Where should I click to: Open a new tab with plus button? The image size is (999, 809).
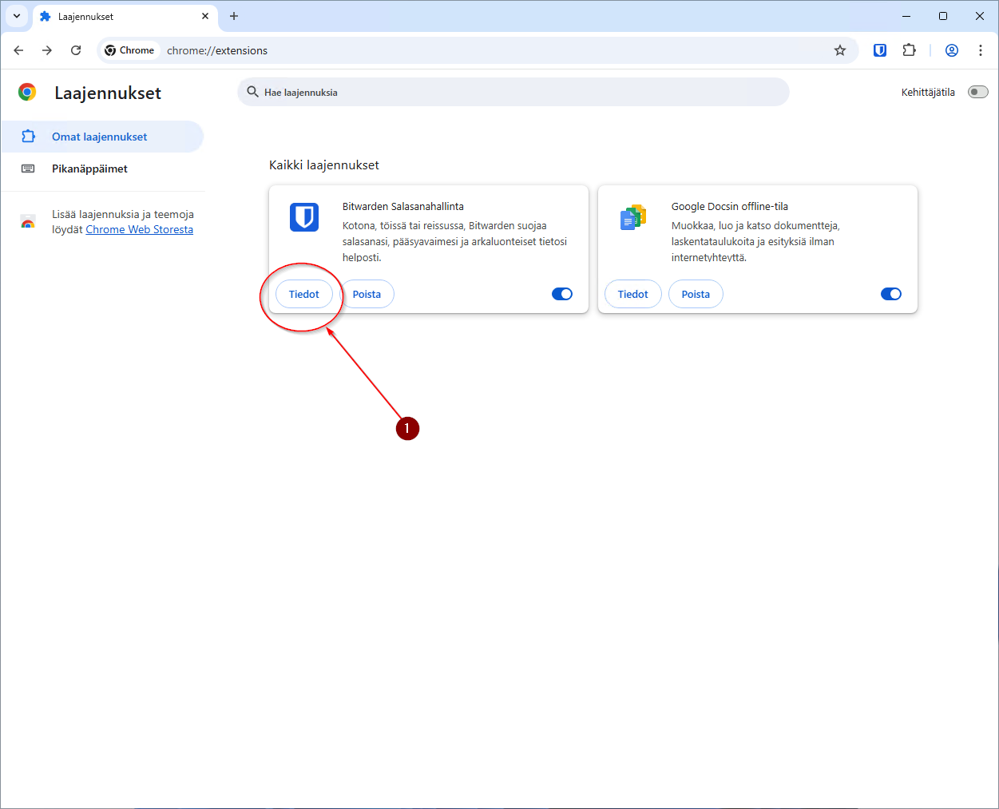234,16
